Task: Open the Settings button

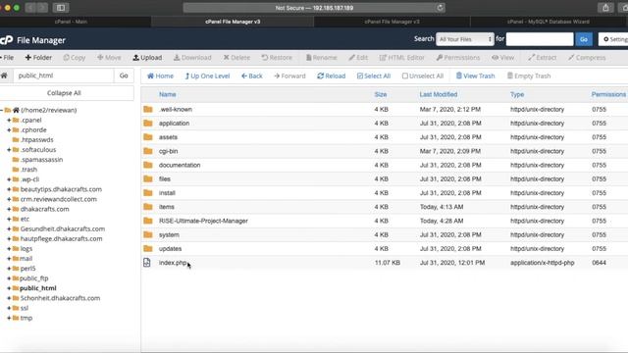Action: [613, 39]
